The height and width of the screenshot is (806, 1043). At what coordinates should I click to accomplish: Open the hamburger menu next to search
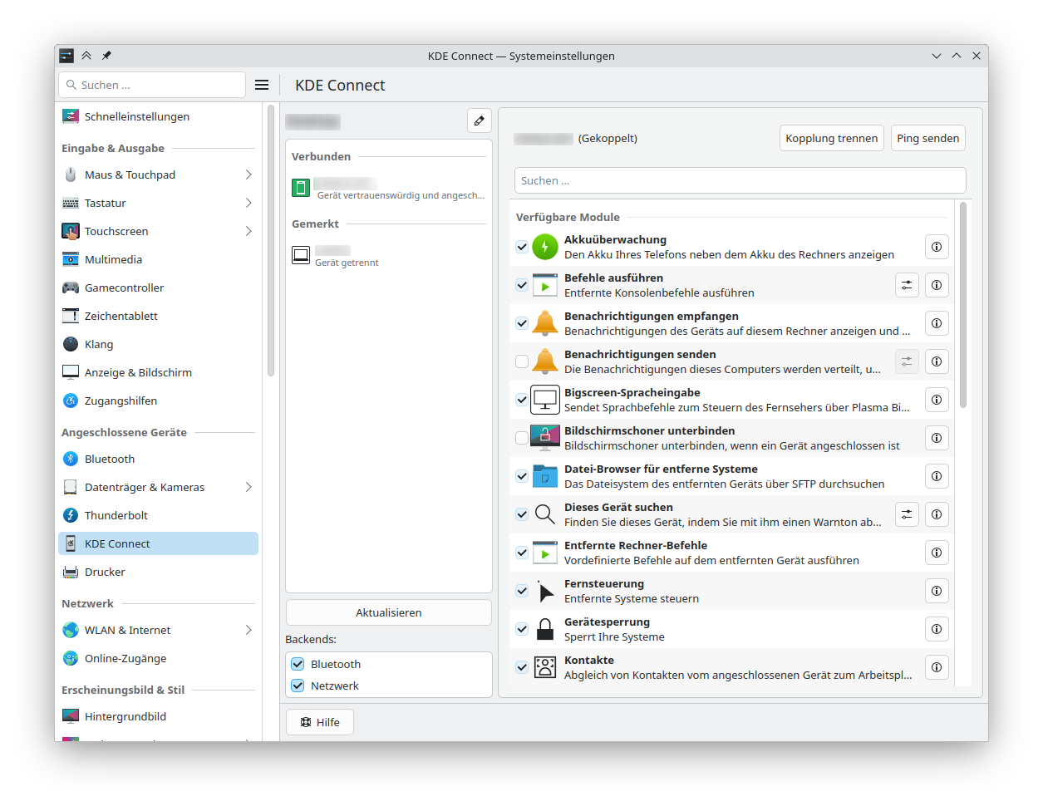(262, 85)
